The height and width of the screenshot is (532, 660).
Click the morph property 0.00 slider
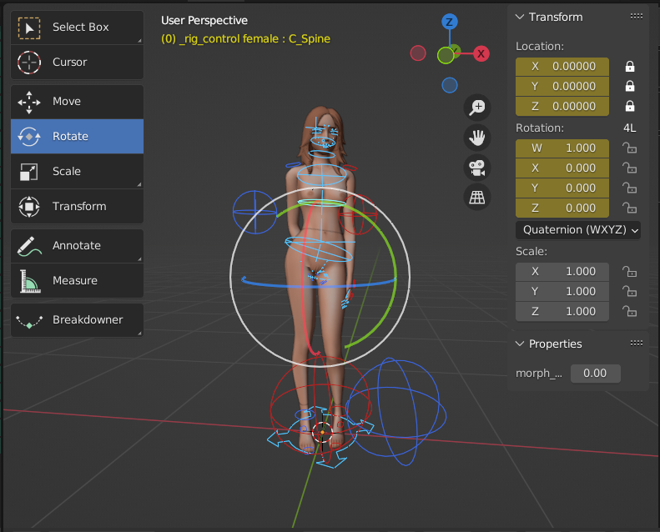[x=595, y=374]
